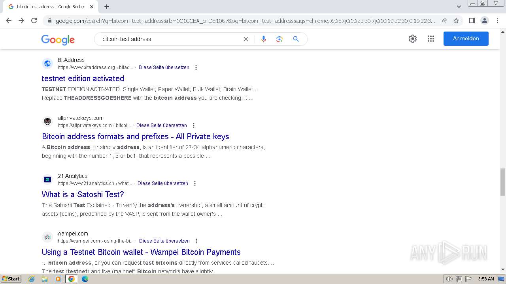Go to the Google homepage via the logo
Image resolution: width=506 pixels, height=284 pixels.
(58, 39)
